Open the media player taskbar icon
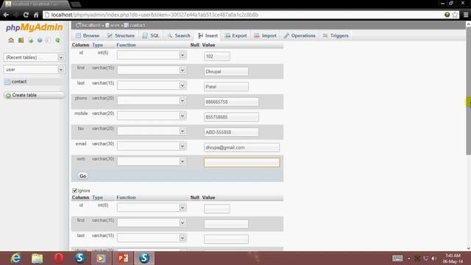The width and height of the screenshot is (471, 265). tap(102, 258)
